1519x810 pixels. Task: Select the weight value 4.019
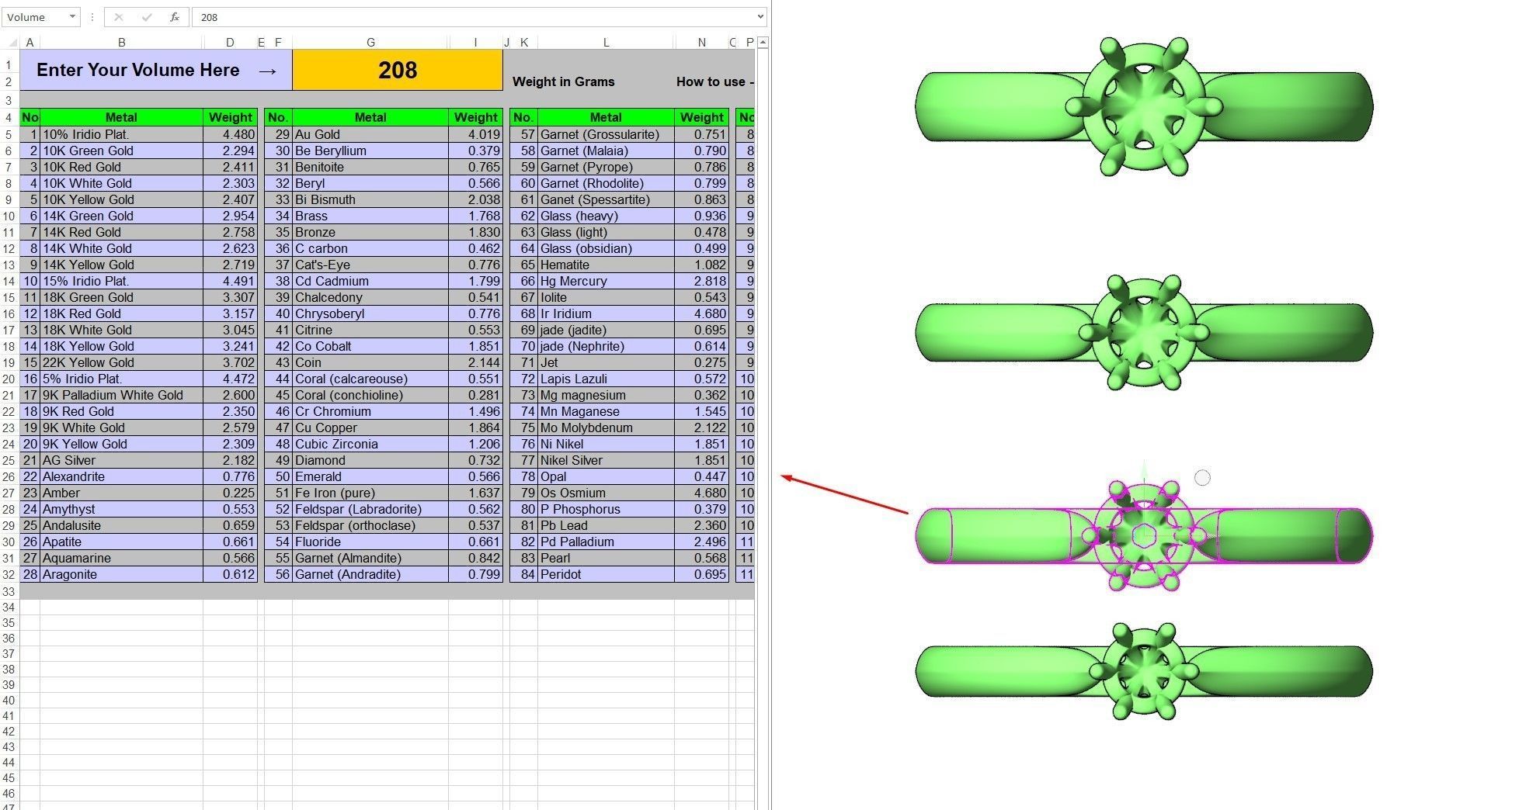(x=475, y=134)
